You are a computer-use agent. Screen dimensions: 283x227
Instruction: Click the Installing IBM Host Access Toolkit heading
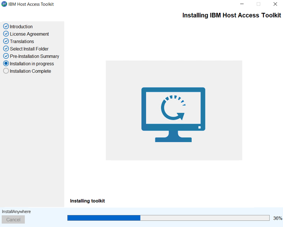(231, 15)
